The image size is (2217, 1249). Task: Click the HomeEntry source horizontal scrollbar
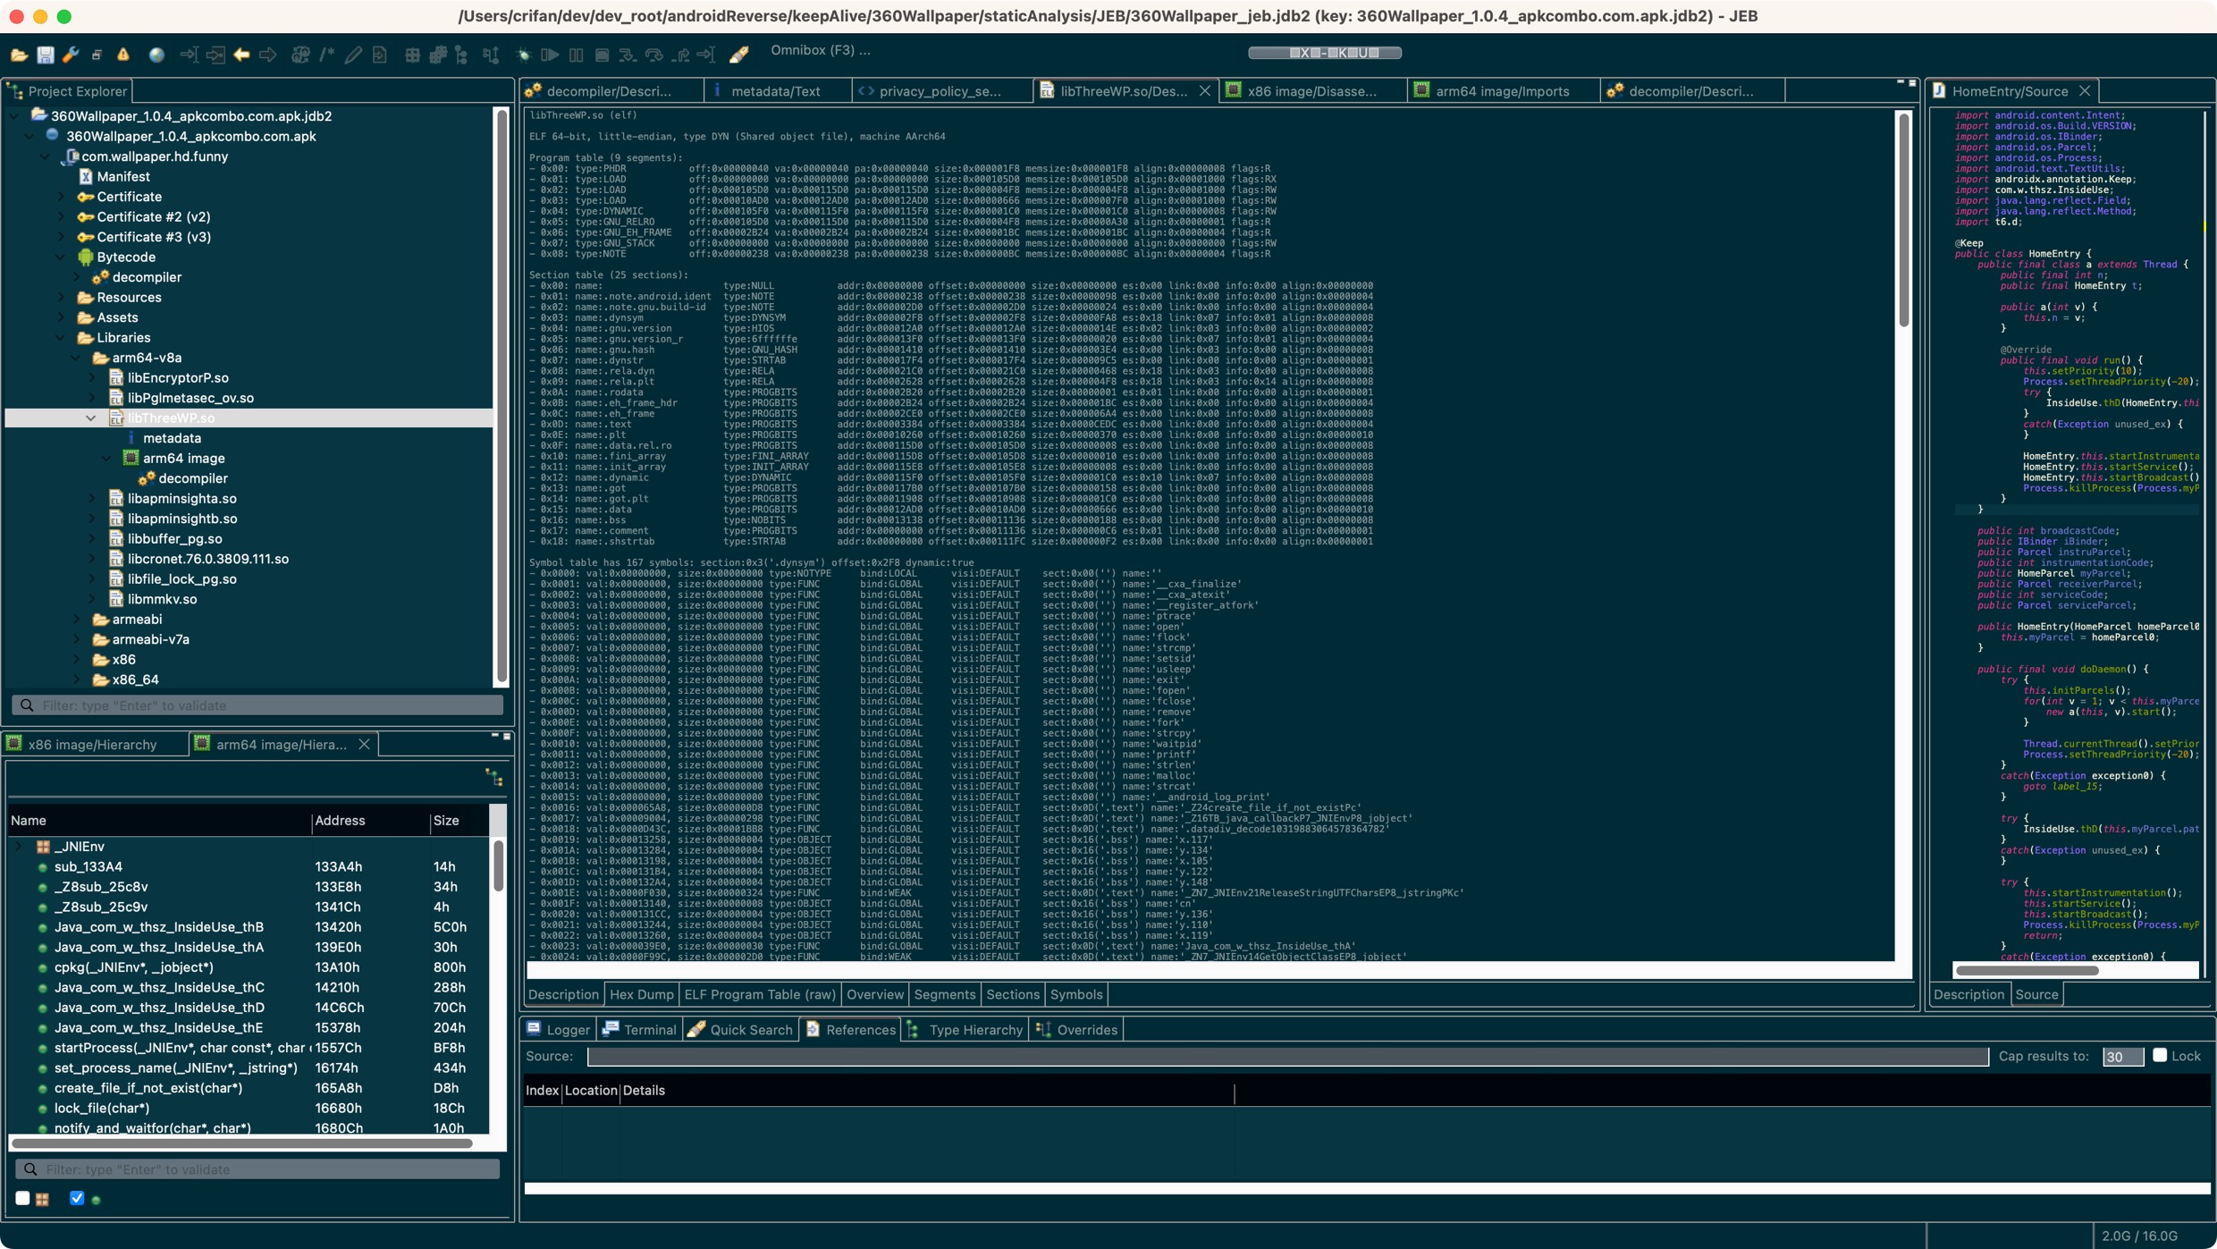pos(2027,970)
